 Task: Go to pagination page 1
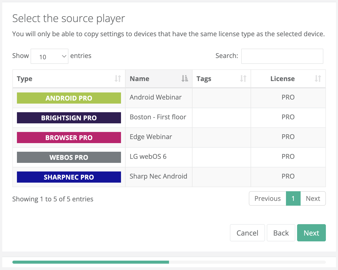[x=293, y=199]
